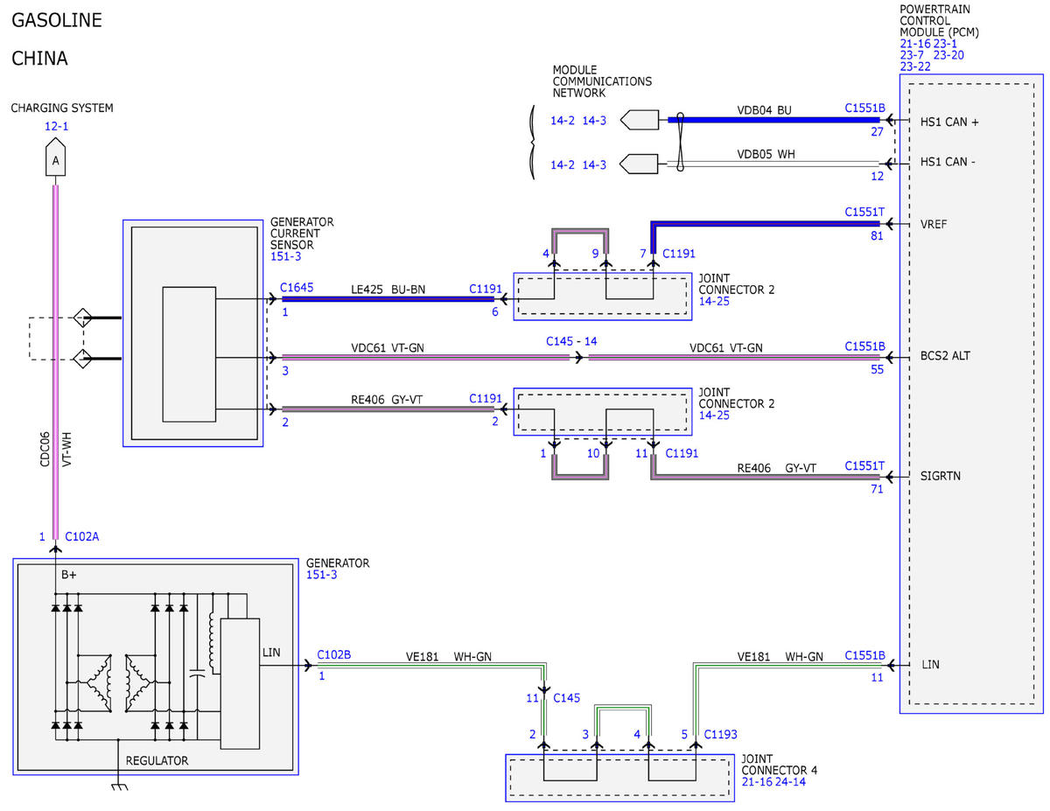Click the C102B connector label at the generator LIN
Screen dimensions: 1050x811
[x=333, y=654]
